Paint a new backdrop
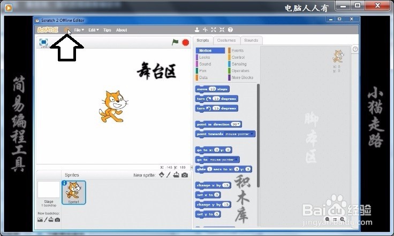 [x=46, y=220]
